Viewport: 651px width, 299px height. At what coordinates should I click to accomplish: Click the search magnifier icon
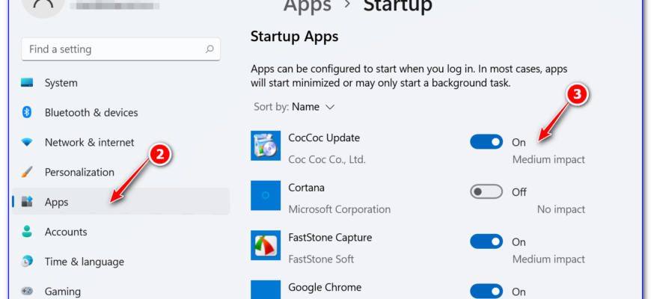click(210, 49)
